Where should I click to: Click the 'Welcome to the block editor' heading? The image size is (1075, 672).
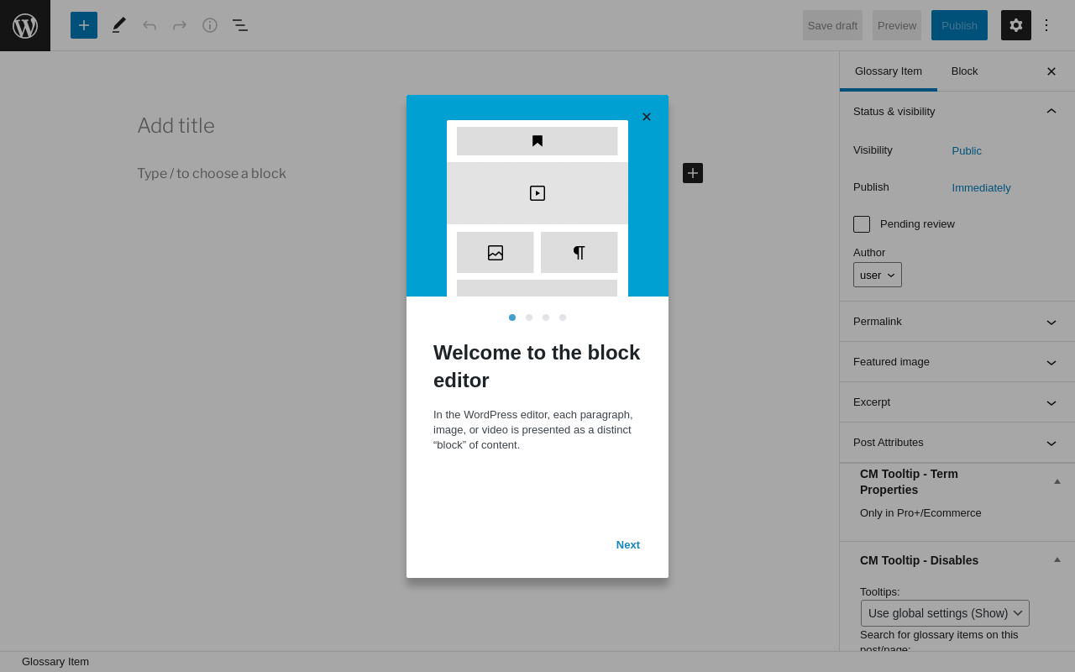(537, 366)
